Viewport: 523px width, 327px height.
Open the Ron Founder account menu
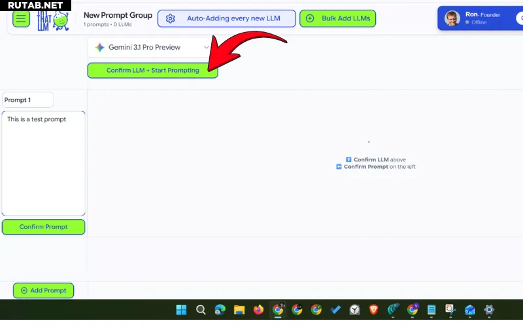tap(481, 18)
